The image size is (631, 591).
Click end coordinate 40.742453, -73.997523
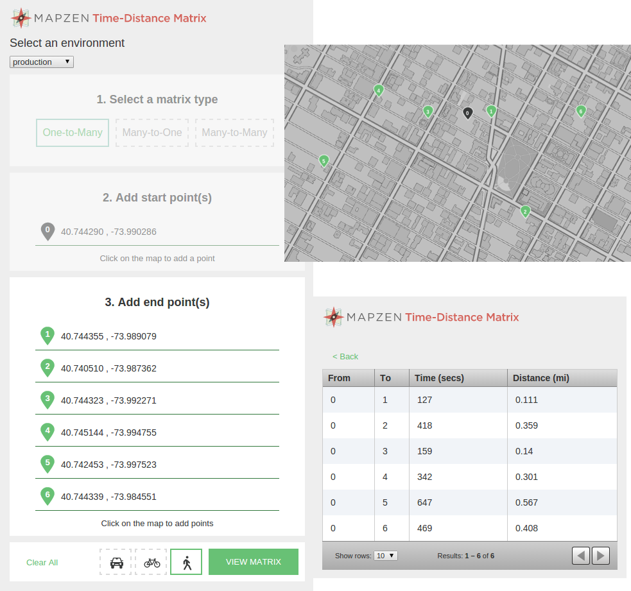tap(108, 465)
